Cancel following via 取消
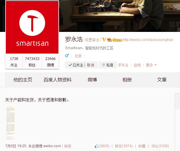Screen dimensions: 180x151 pyautogui.click(x=90, y=65)
